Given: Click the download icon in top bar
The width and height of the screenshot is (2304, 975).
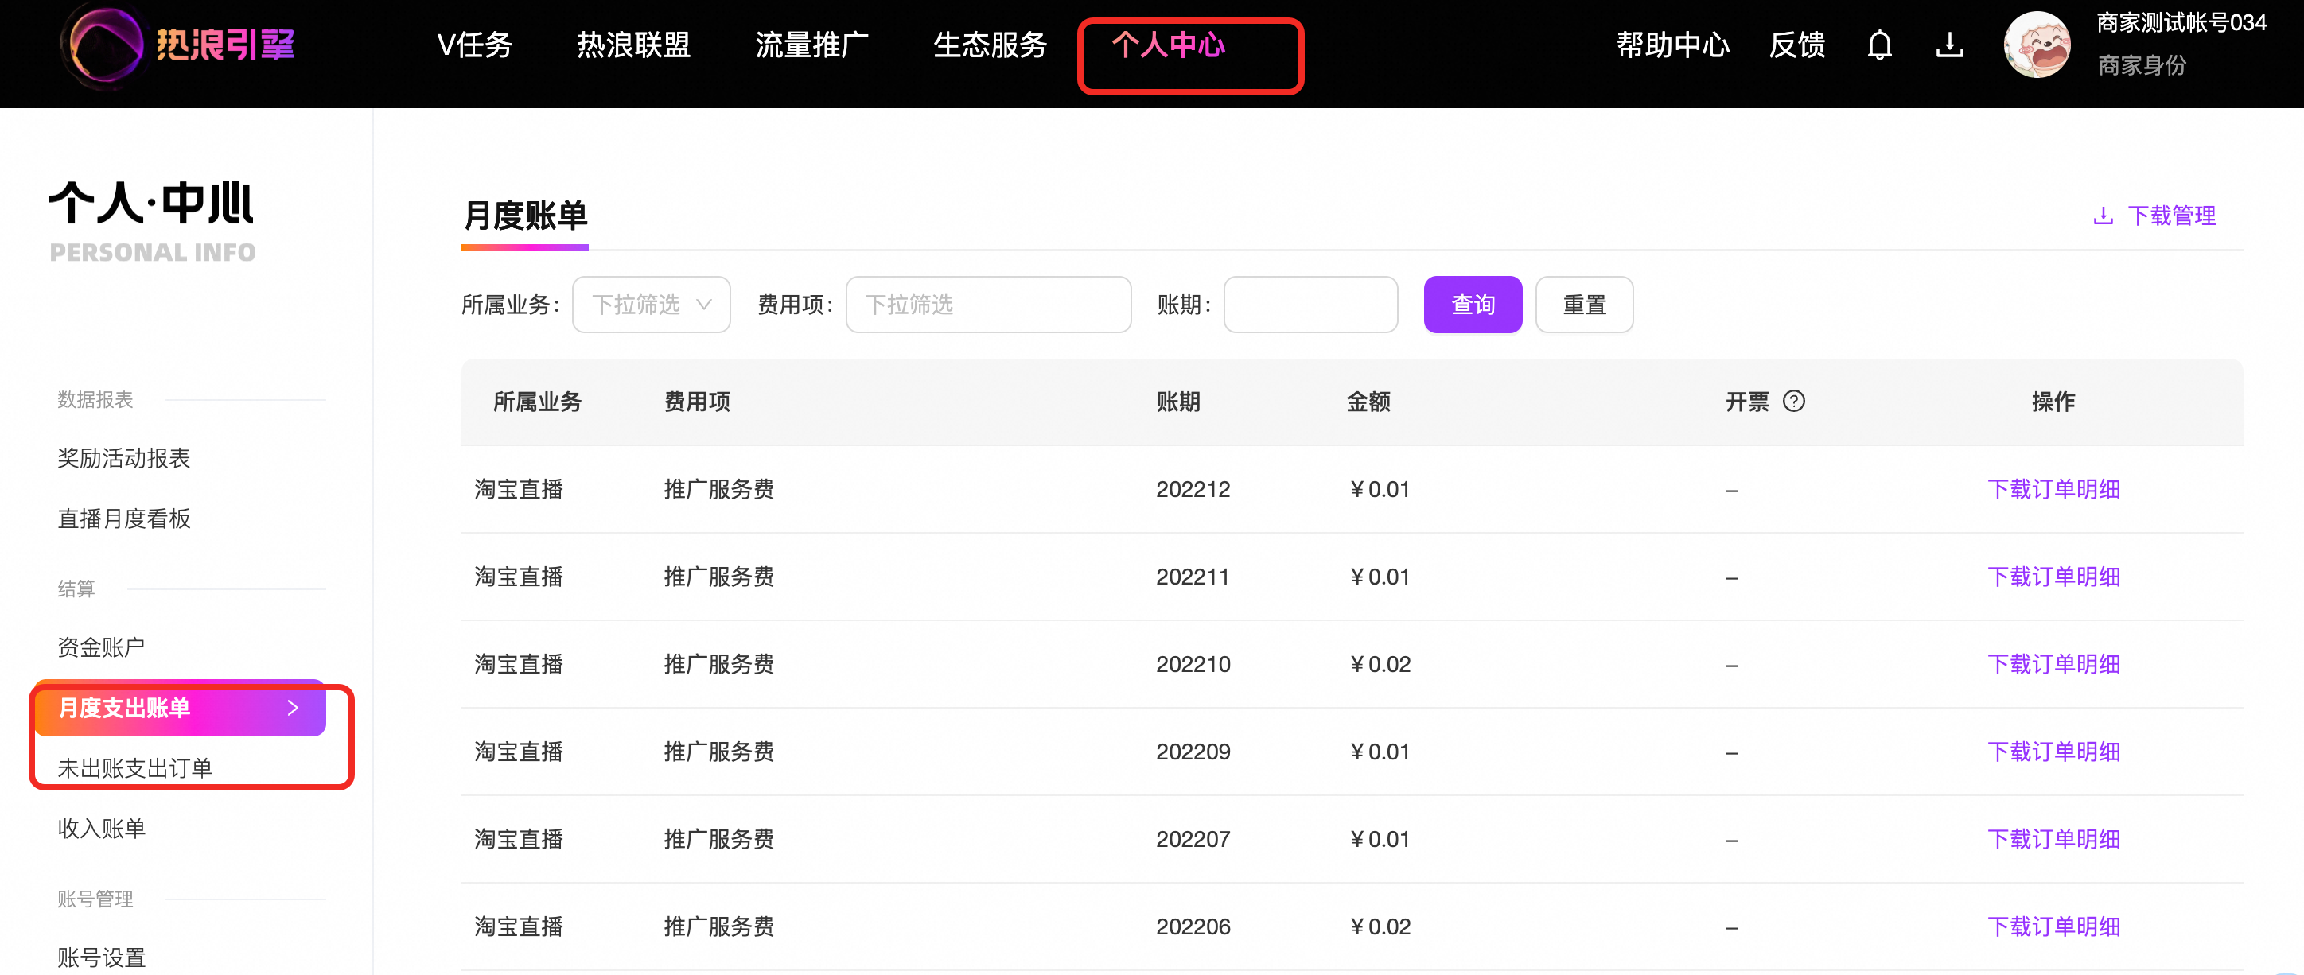Looking at the screenshot, I should tap(1949, 45).
